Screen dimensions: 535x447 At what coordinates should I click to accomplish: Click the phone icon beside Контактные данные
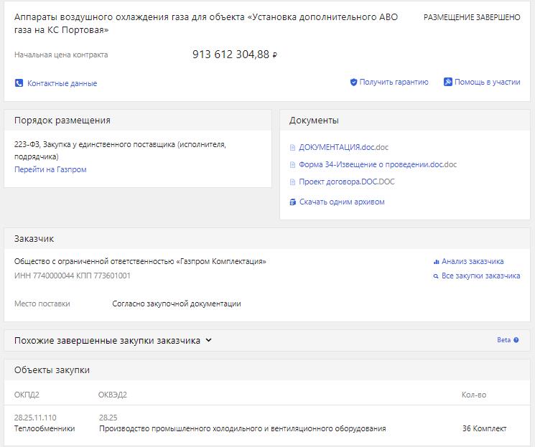point(19,83)
